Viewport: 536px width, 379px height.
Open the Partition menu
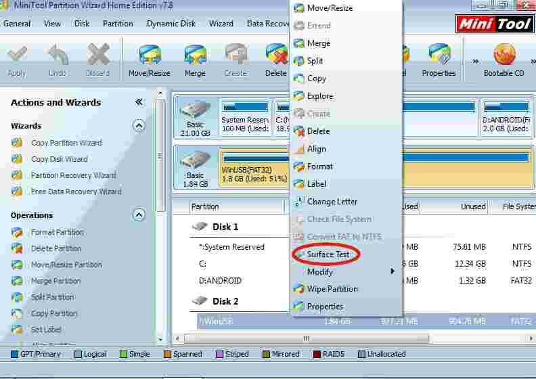point(118,24)
